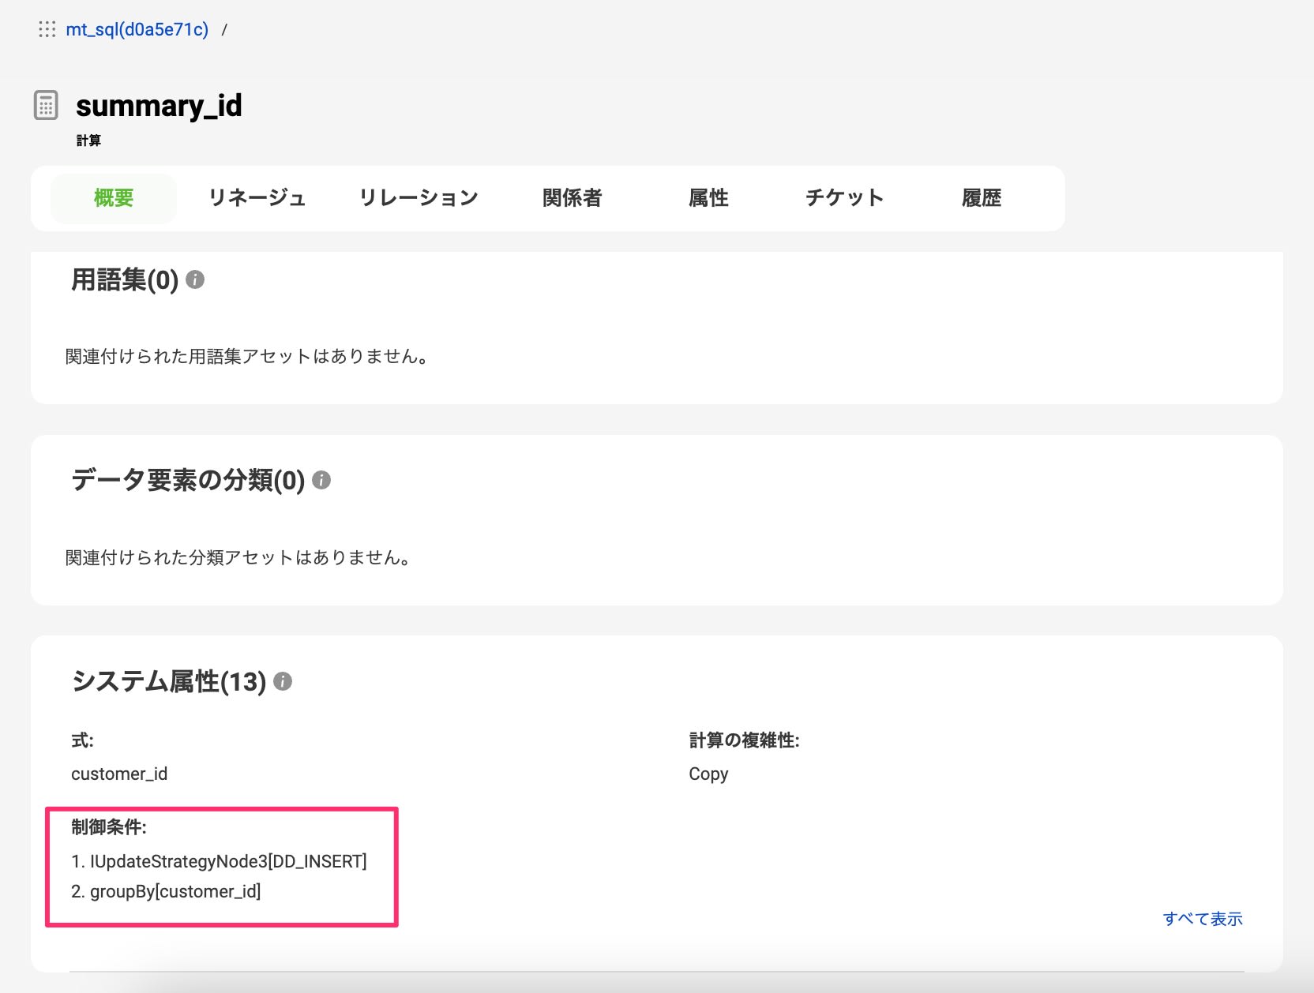Viewport: 1314px width, 993px height.
Task: Click the customer_id expression value
Action: [119, 774]
